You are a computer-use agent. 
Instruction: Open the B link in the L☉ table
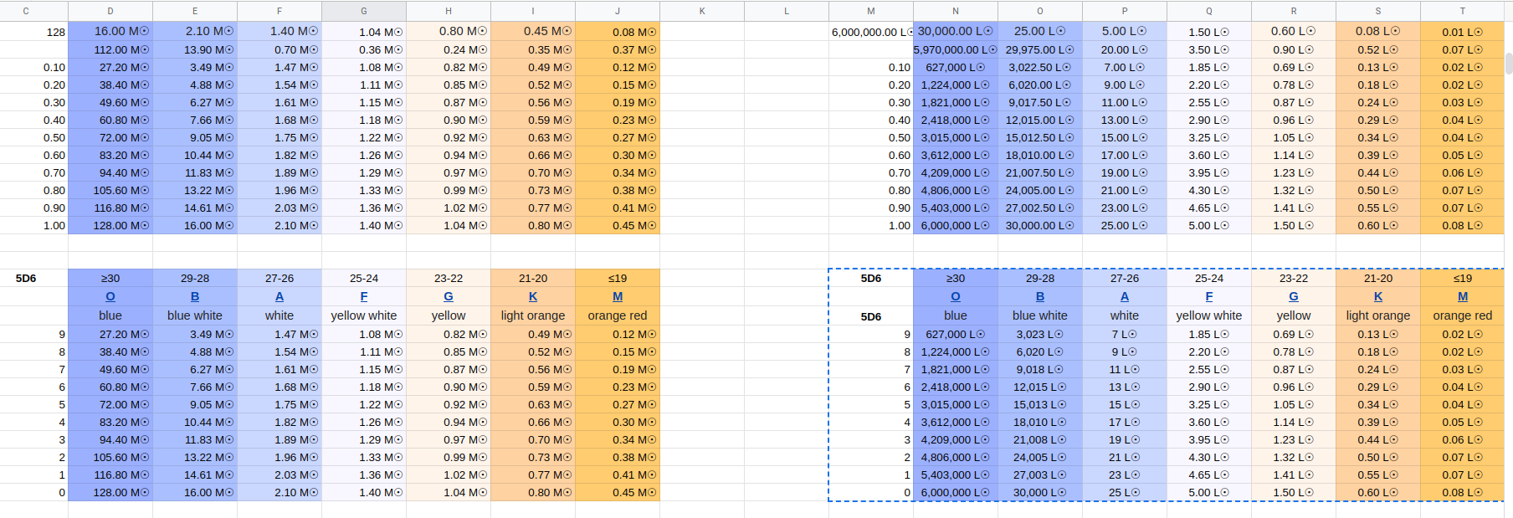pyautogui.click(x=1040, y=296)
